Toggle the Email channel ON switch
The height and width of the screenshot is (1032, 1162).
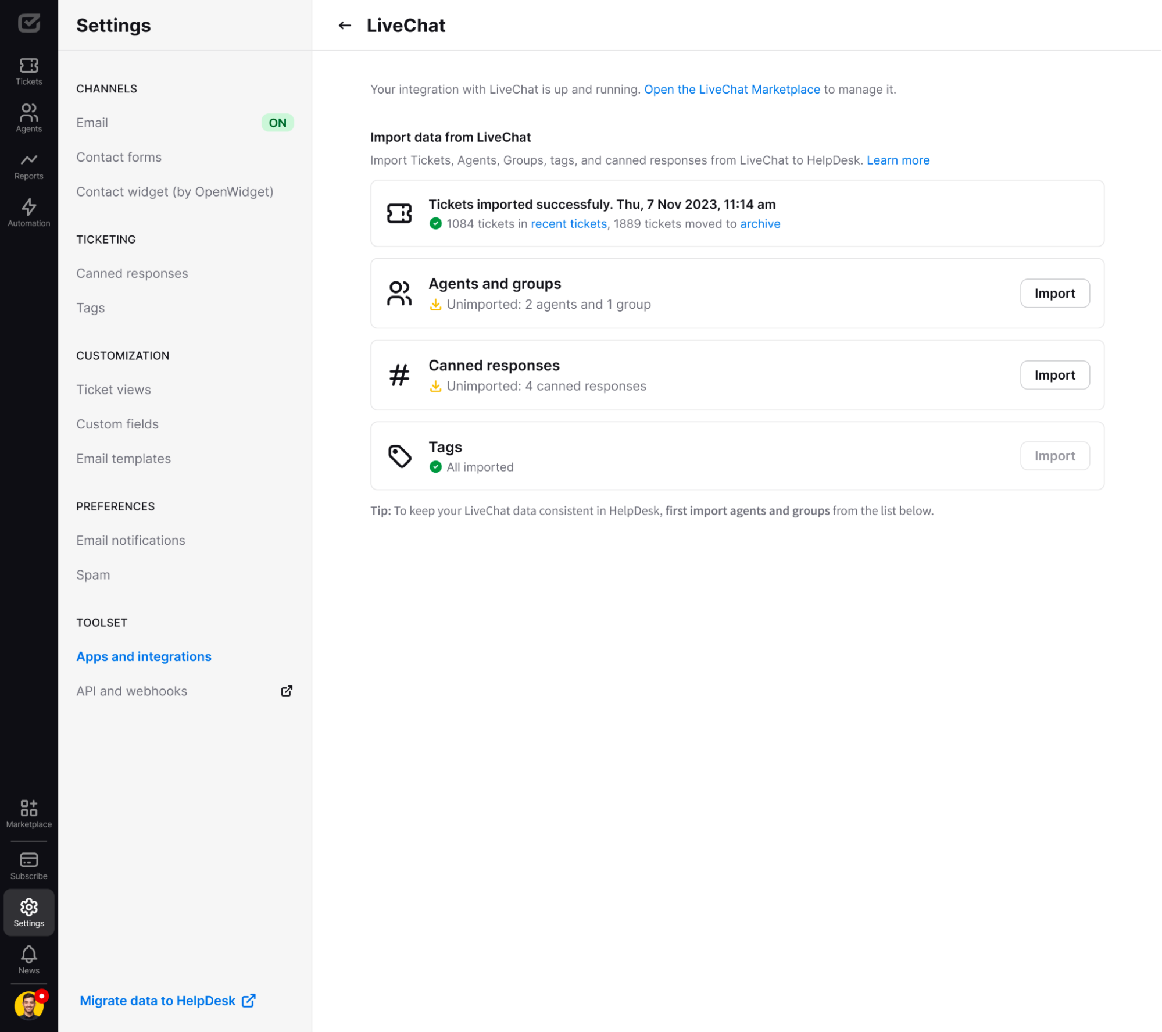point(278,123)
